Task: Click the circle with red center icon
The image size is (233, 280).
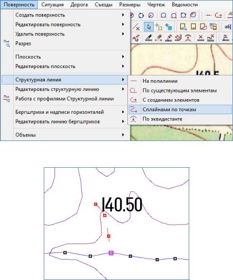Action: (x=151, y=16)
